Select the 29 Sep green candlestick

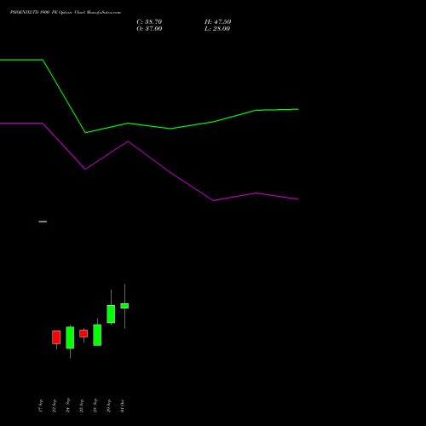(111, 314)
